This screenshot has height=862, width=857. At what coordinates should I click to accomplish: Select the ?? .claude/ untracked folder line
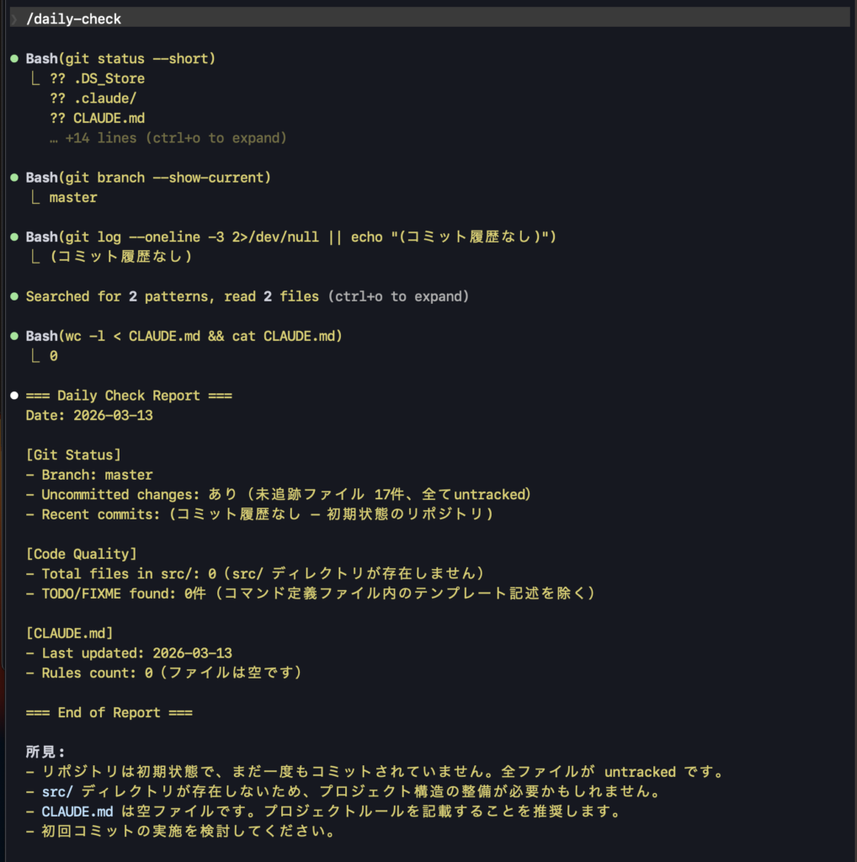[93, 98]
